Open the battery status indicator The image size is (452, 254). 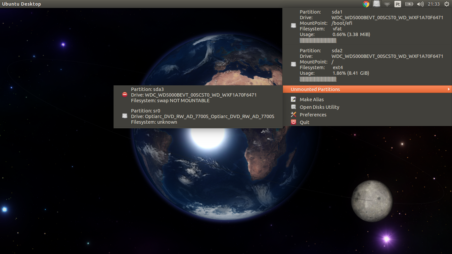point(409,4)
